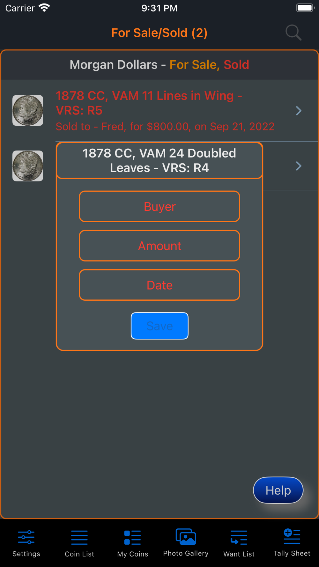The width and height of the screenshot is (319, 567).
Task: Open the Photo Gallery icon
Action: tap(186, 537)
